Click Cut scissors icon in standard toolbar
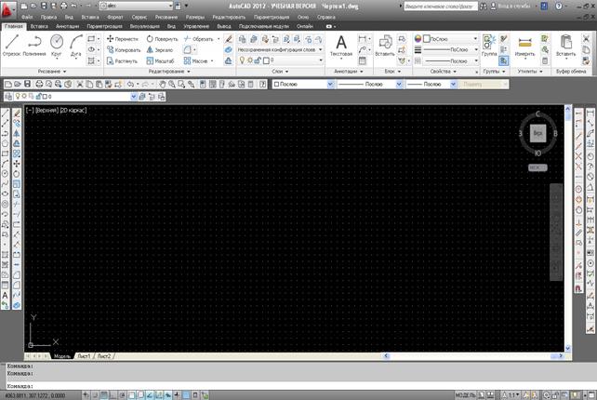Image resolution: width=597 pixels, height=400 pixels. click(x=80, y=85)
